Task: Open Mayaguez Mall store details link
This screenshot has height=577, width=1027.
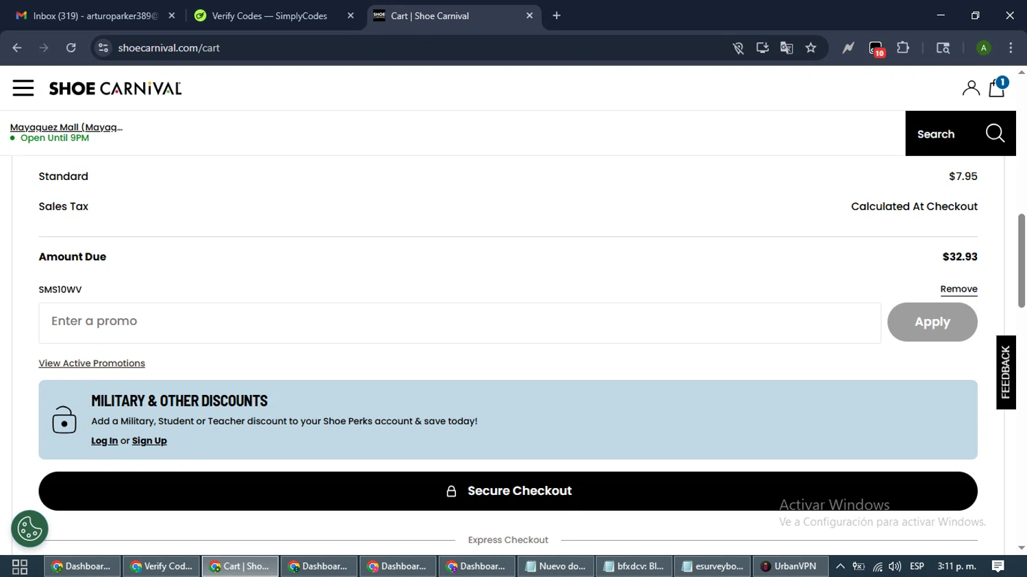Action: tap(66, 127)
